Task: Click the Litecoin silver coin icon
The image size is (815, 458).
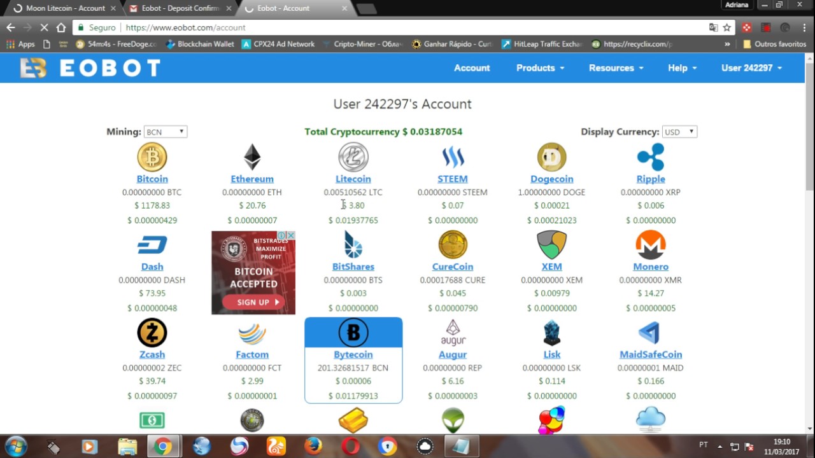Action: 353,157
